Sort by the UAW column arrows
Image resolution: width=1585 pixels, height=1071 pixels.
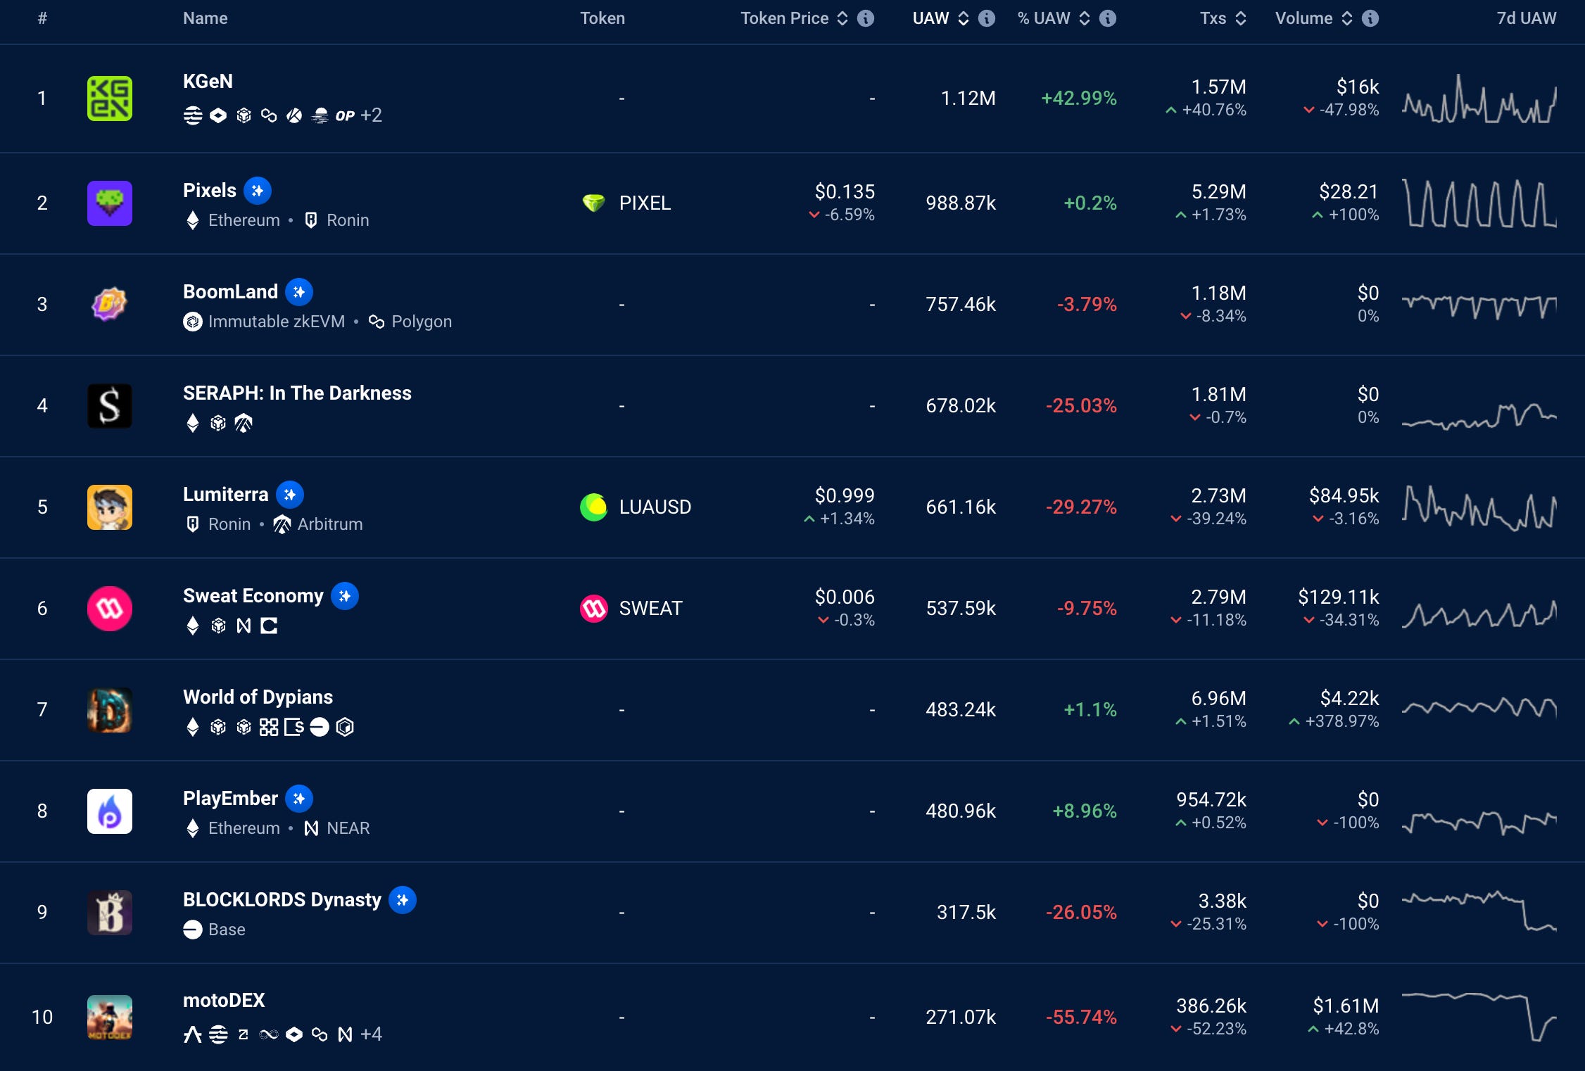click(x=964, y=18)
